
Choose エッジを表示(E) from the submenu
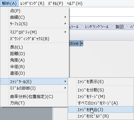101,82
